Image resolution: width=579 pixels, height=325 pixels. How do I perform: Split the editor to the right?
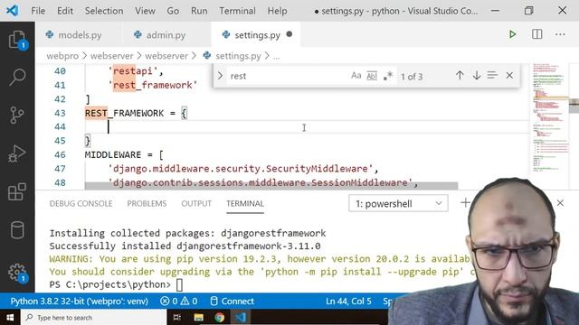point(536,34)
